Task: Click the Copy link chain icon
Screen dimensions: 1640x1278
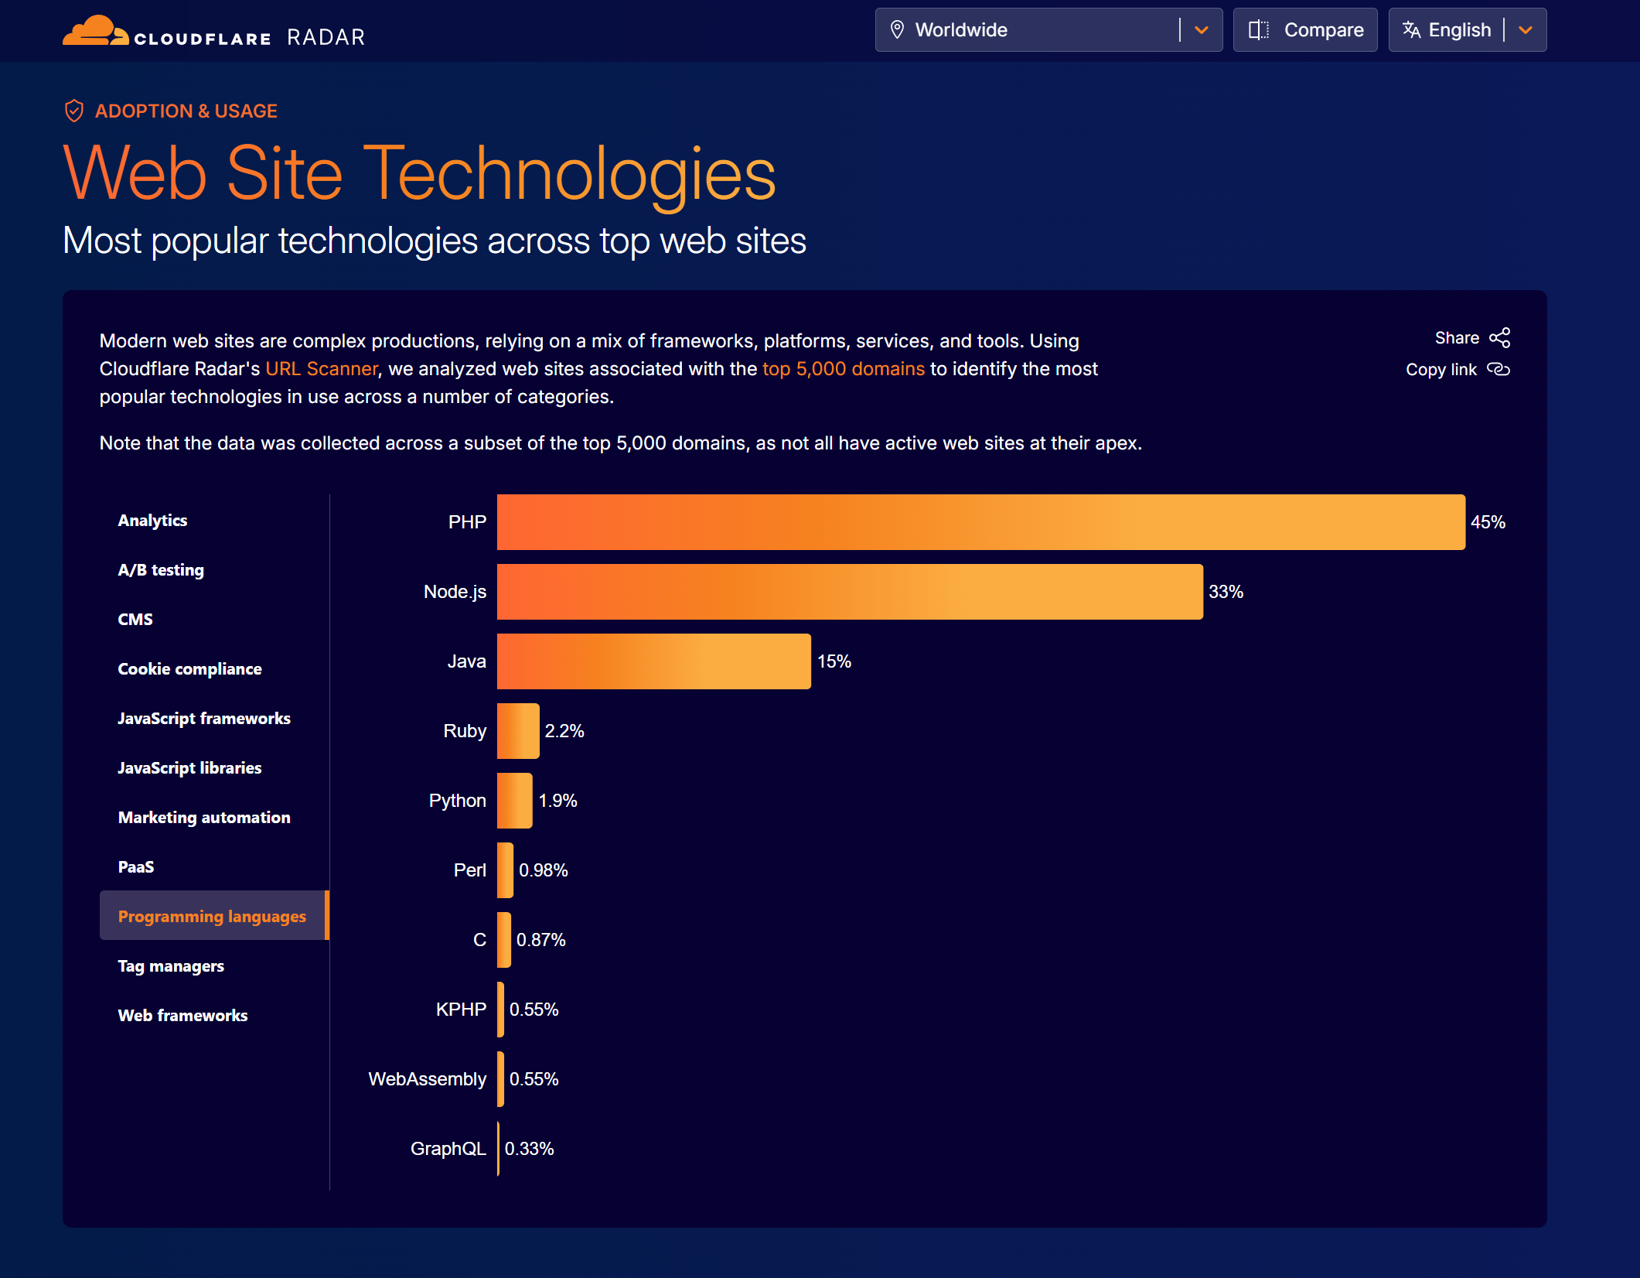Action: pos(1498,370)
